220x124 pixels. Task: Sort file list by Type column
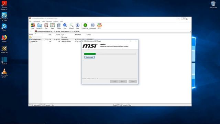tap(63, 34)
